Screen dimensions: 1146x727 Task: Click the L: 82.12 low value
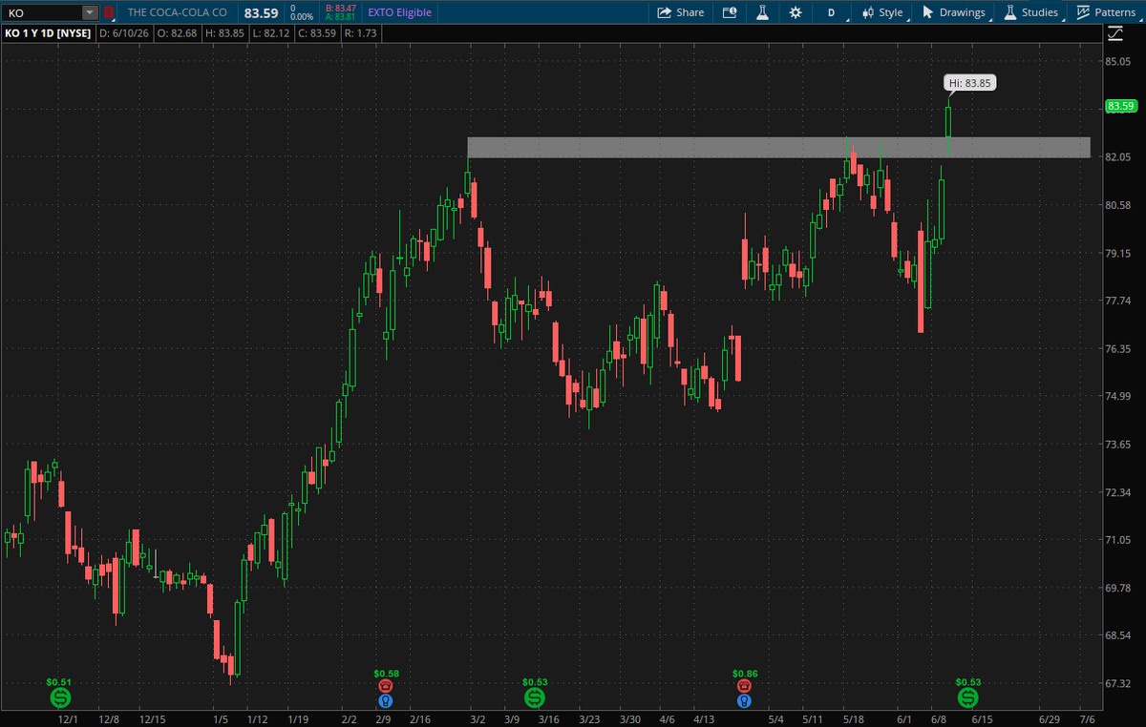coord(270,33)
